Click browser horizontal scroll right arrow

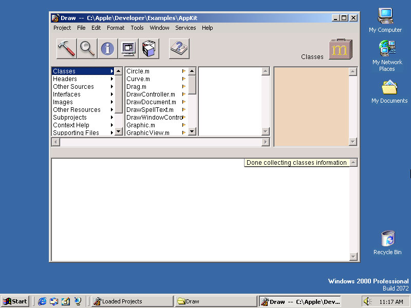click(x=266, y=142)
